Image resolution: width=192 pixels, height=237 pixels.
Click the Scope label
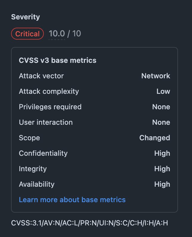29,138
